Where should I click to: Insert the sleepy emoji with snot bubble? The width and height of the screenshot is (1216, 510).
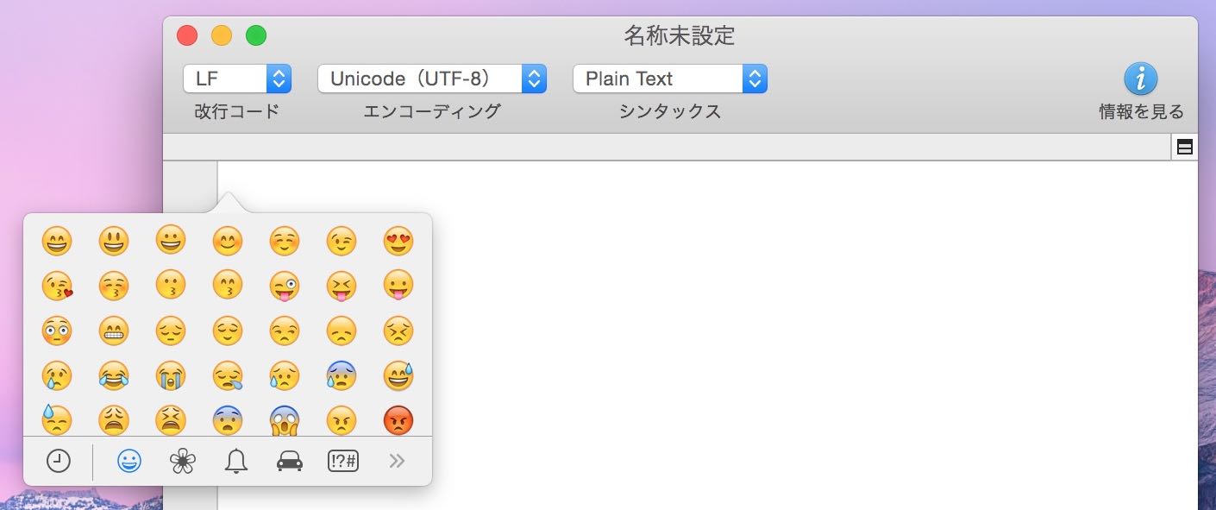(x=228, y=375)
